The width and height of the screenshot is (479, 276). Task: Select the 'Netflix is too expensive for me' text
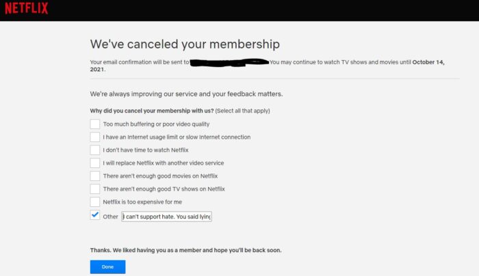(x=142, y=202)
